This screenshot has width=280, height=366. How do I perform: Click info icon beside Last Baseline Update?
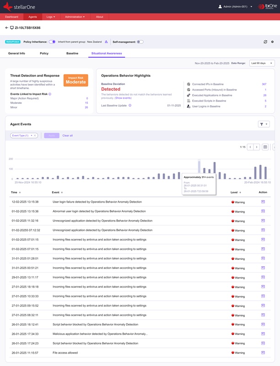click(130, 105)
